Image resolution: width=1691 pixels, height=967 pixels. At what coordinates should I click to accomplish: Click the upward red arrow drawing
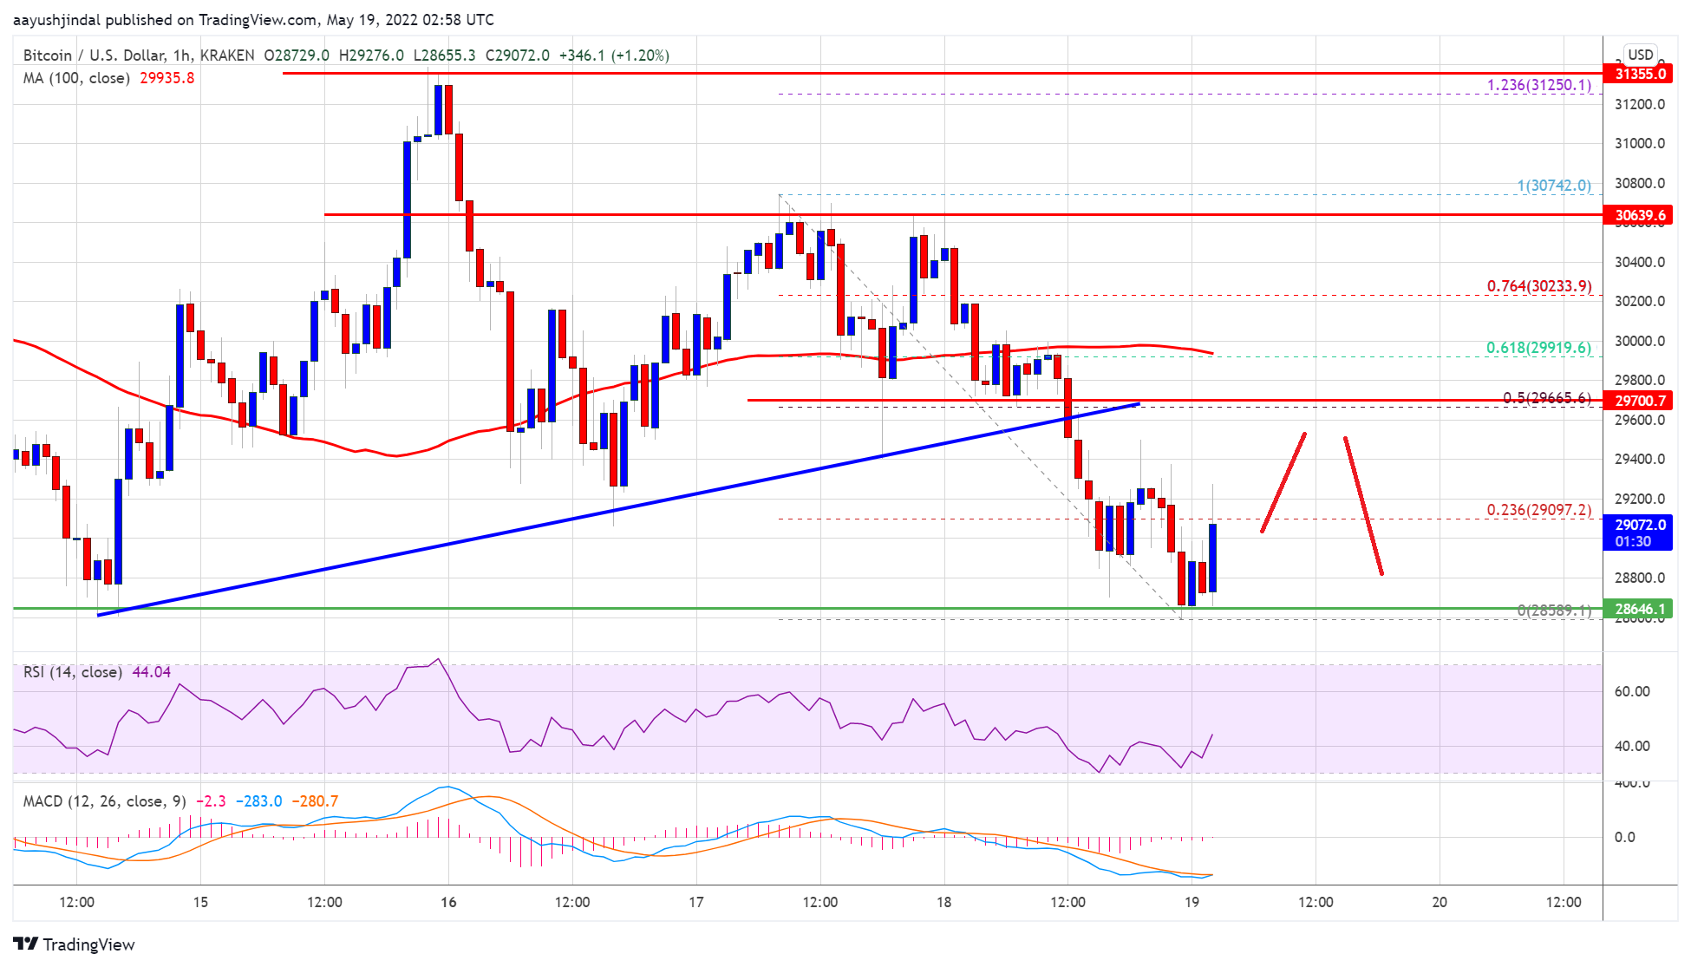pyautogui.click(x=1283, y=482)
